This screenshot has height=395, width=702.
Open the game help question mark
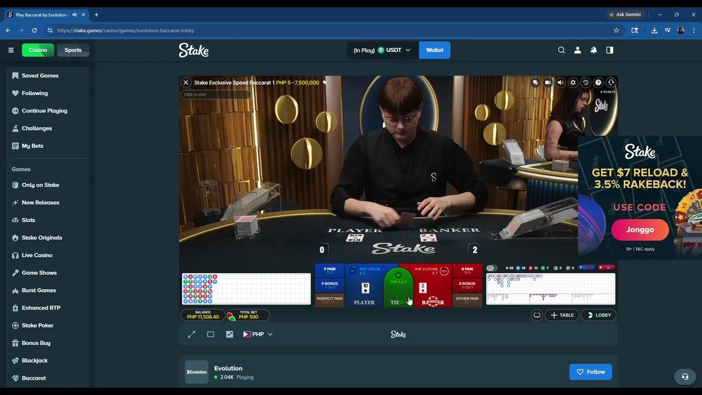(x=598, y=82)
